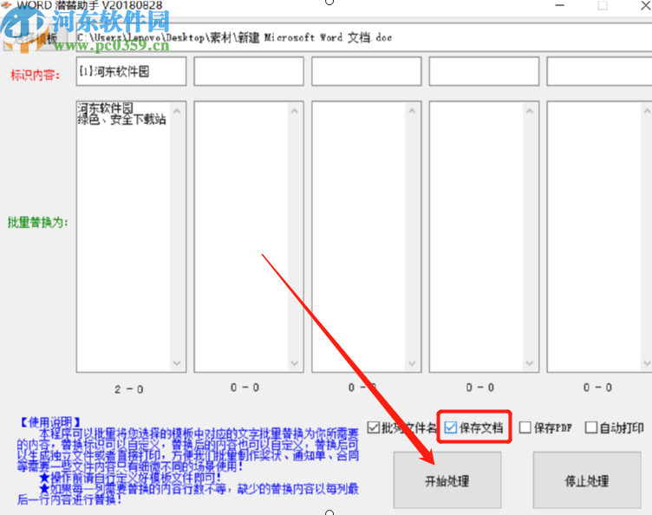Click scroll-up arrow of fourth replacement list

[530, 111]
